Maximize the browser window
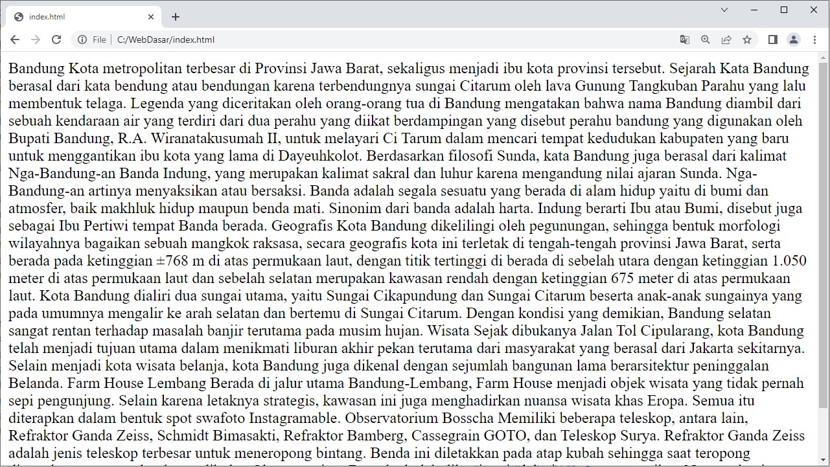The image size is (830, 467). pos(784,10)
